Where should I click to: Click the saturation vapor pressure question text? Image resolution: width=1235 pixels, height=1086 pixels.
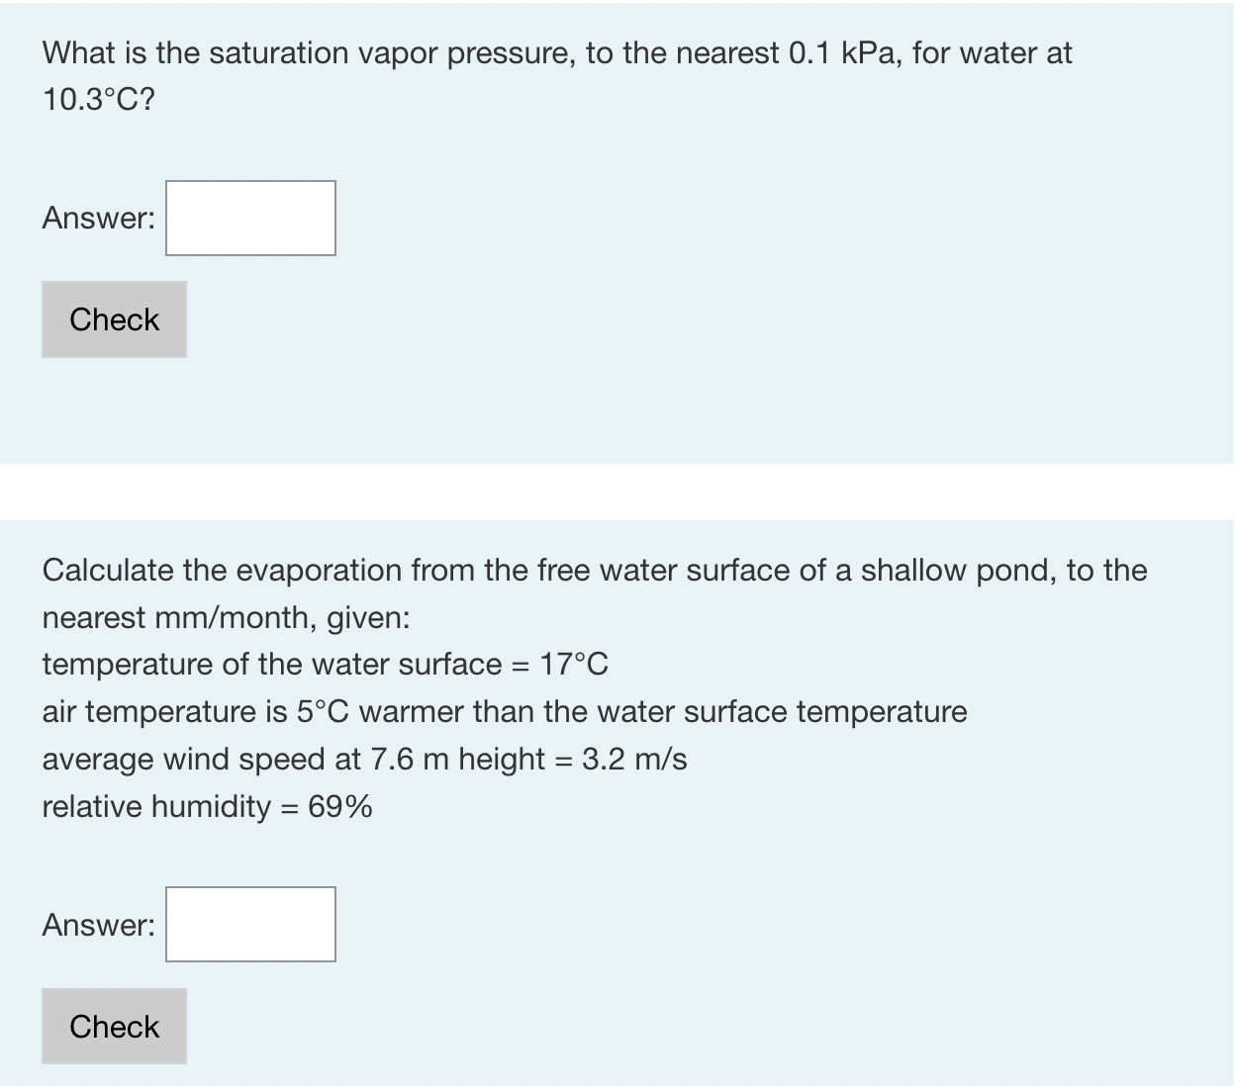coord(557,53)
